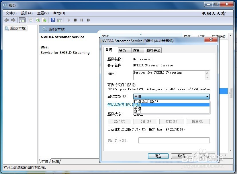The width and height of the screenshot is (237, 174).
Task: Click the 停止(T) button
Action: pyautogui.click(x=145, y=121)
